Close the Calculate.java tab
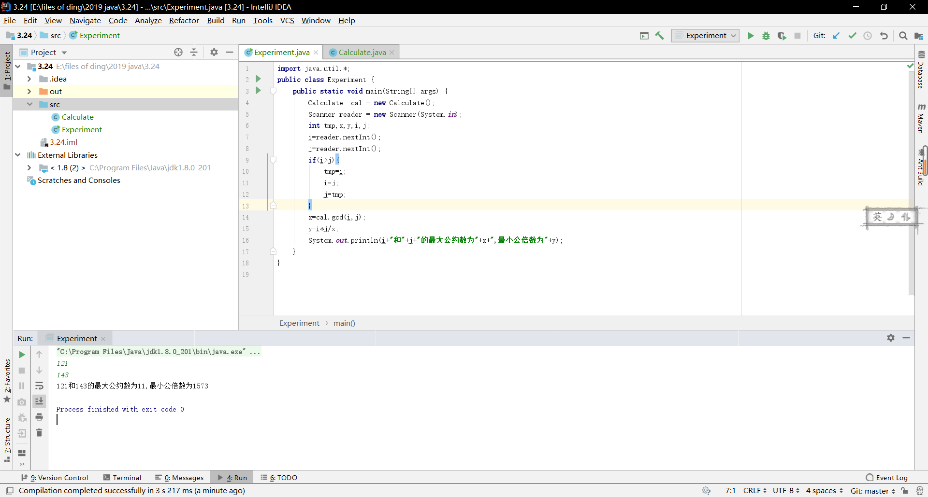 tap(392, 52)
